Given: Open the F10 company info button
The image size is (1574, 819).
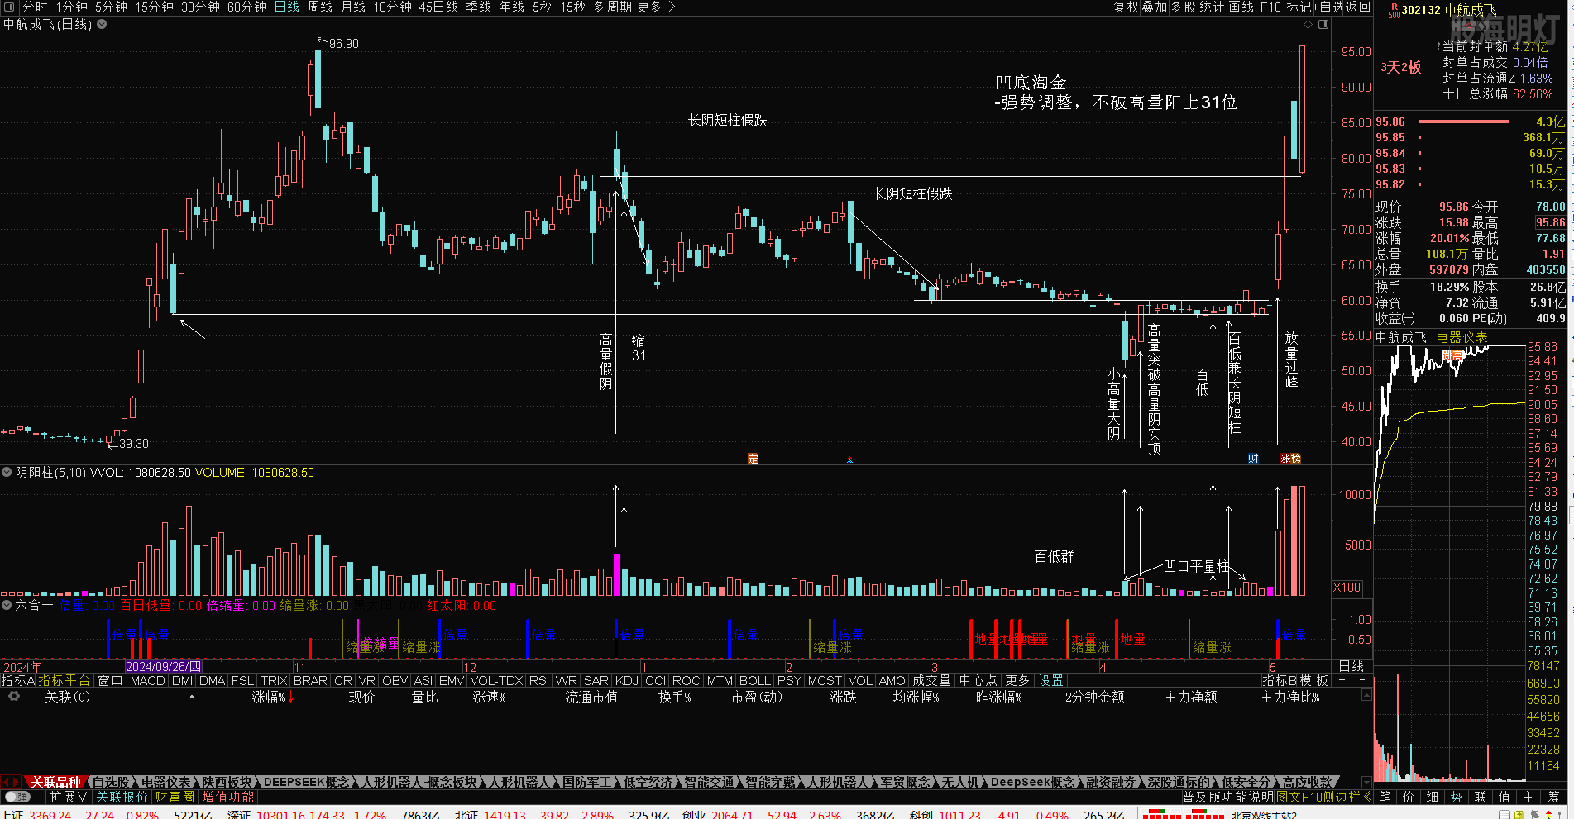Looking at the screenshot, I should pos(1270,7).
